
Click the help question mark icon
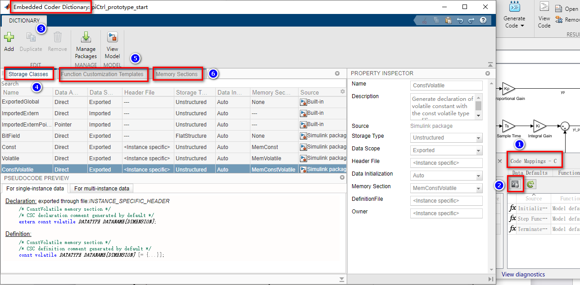pos(483,20)
